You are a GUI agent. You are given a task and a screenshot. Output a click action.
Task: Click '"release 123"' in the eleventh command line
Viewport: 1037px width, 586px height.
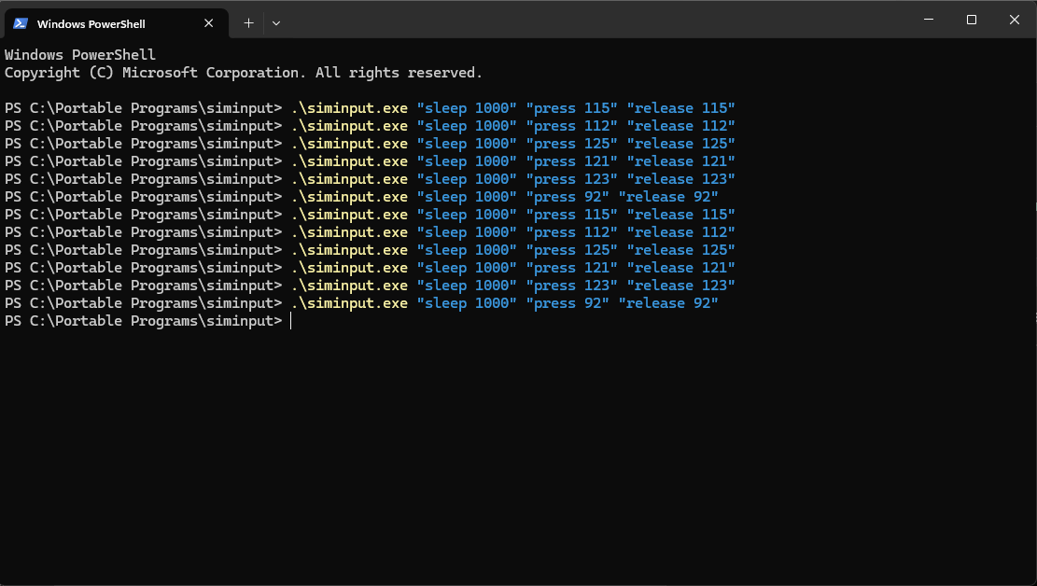coord(680,286)
